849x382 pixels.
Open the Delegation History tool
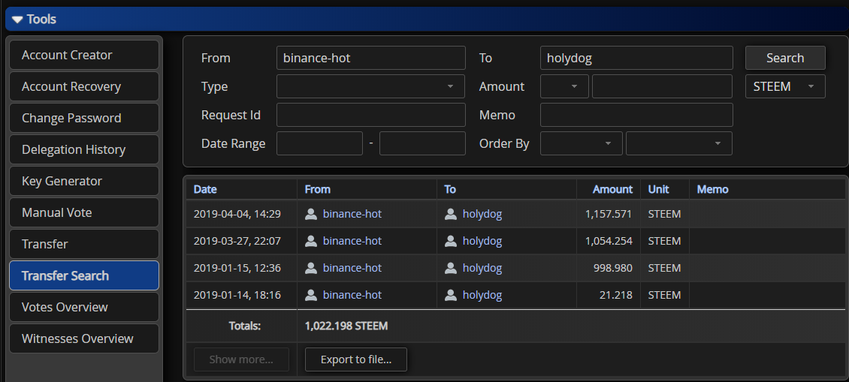[x=84, y=149]
